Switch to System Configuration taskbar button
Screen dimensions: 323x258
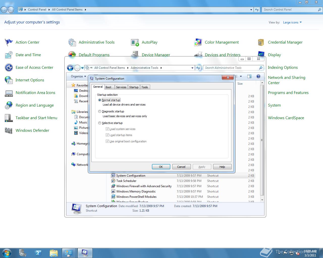point(85,253)
